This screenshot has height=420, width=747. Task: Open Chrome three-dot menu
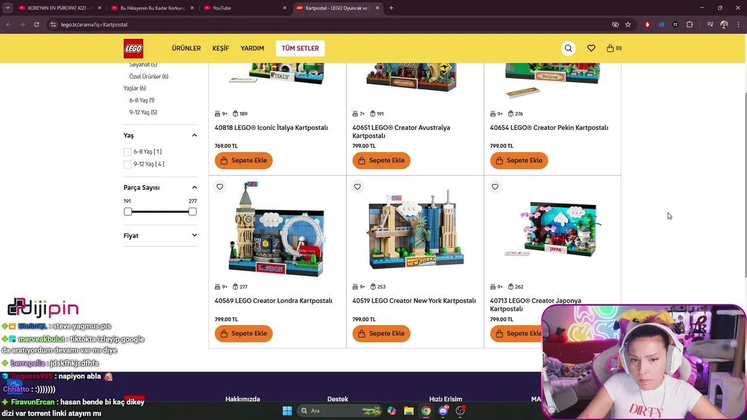click(738, 24)
